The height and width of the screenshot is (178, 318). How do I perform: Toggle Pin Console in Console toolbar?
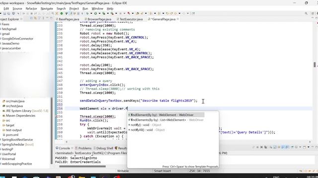point(292,147)
